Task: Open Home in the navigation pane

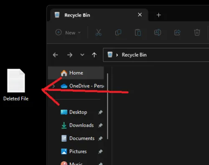Action: [76, 73]
